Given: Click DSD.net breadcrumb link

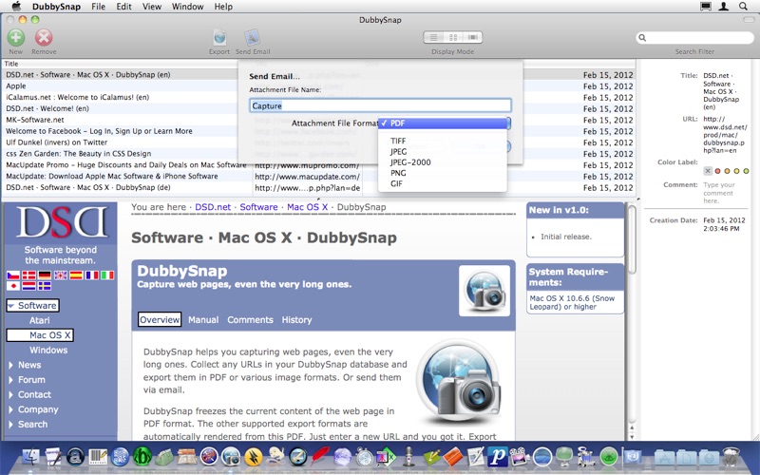Looking at the screenshot, I should (213, 207).
